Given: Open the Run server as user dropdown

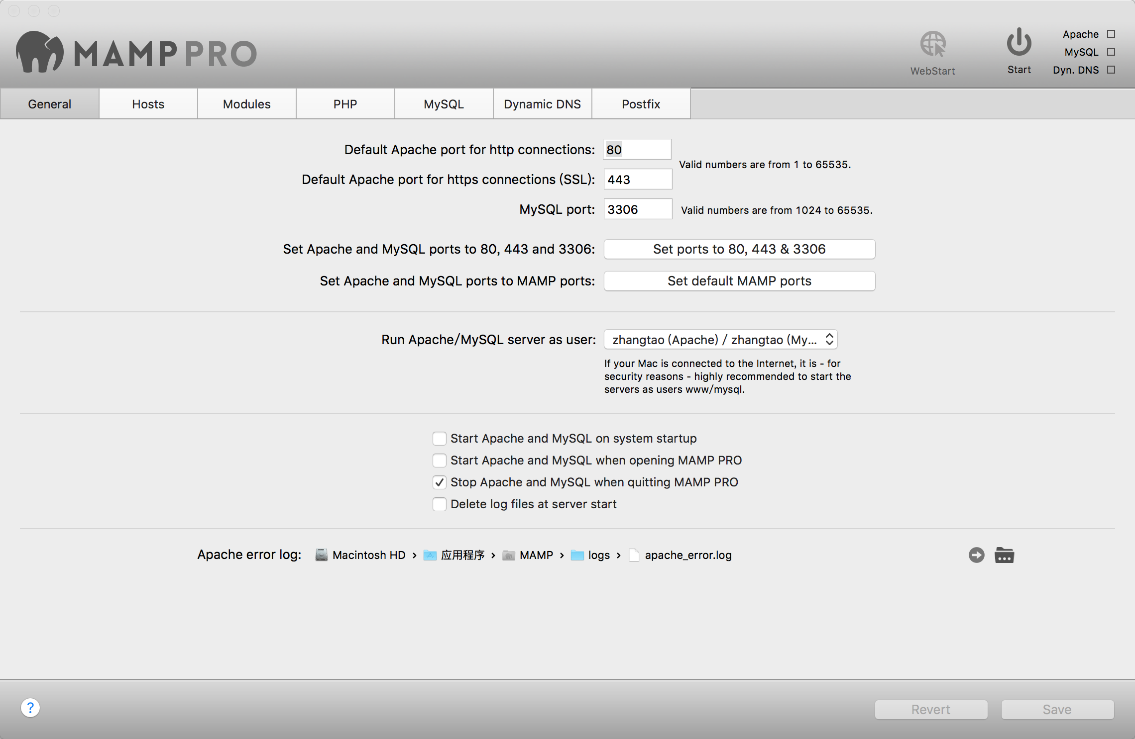Looking at the screenshot, I should (x=720, y=340).
